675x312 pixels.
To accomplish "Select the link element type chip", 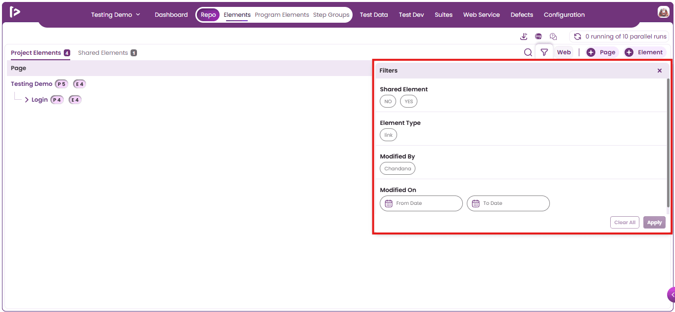I will click(x=389, y=135).
